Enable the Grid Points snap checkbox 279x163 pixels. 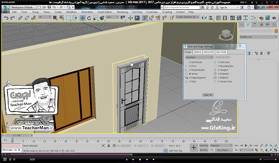coord(190,62)
